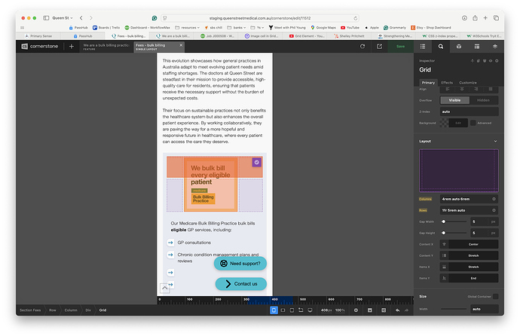
Task: Click the Cornerstone add plus icon
Action: tap(72, 46)
